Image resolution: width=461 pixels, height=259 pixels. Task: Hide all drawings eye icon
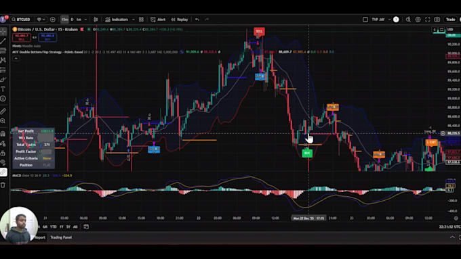tap(3, 162)
